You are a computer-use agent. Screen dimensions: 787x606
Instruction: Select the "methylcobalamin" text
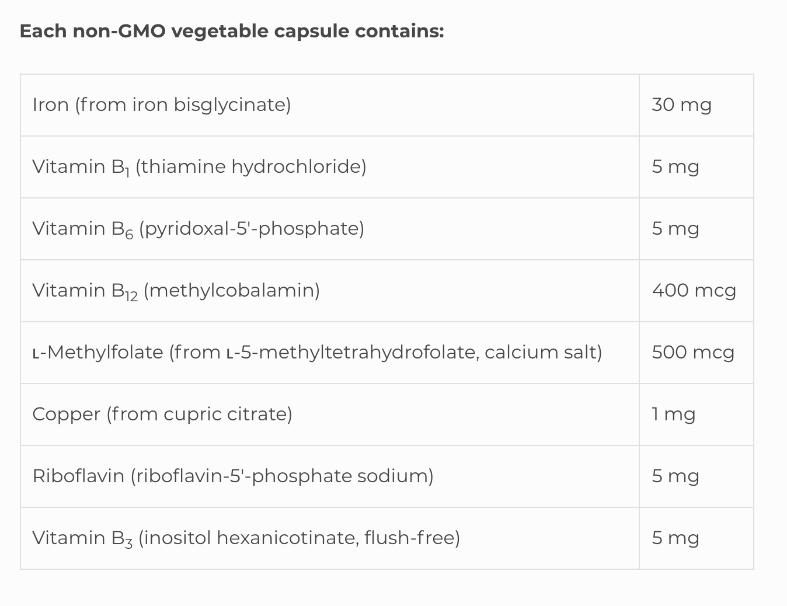[232, 291]
